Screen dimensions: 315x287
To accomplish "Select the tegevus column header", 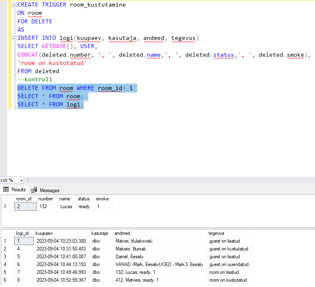I will click(x=229, y=233).
